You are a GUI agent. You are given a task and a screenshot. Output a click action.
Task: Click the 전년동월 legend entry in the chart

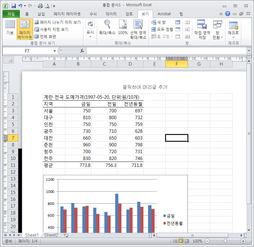coord(173,223)
